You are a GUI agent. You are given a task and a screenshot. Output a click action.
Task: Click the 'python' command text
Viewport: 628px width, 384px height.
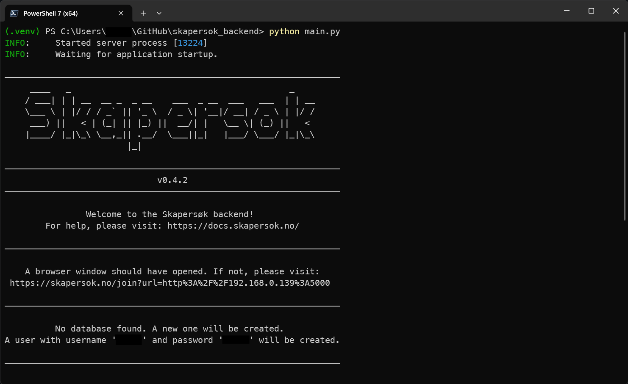pyautogui.click(x=284, y=32)
